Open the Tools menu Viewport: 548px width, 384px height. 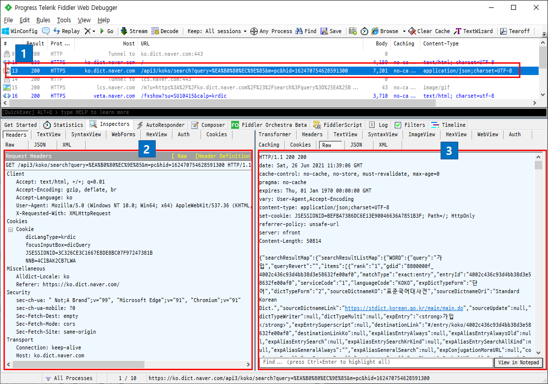pyautogui.click(x=64, y=20)
